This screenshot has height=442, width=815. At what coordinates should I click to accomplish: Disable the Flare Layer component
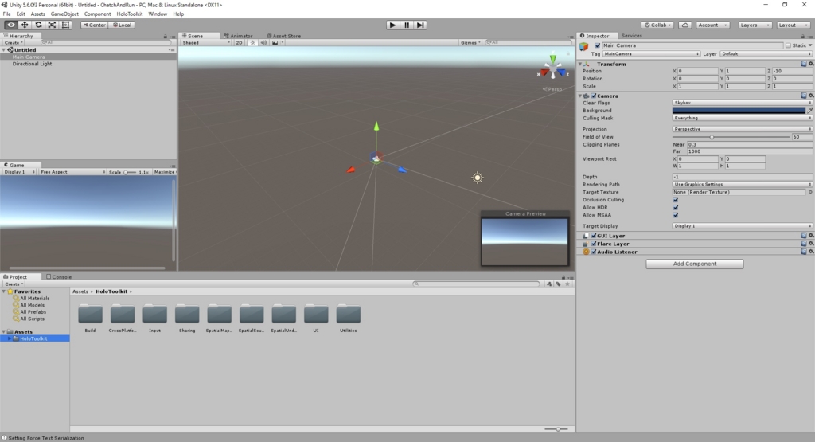click(594, 244)
